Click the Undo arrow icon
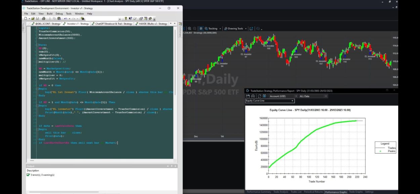This screenshot has height=194, width=420. point(65,18)
